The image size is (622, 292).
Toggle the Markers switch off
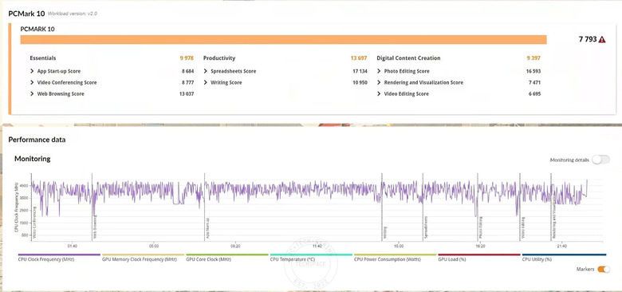pos(604,269)
